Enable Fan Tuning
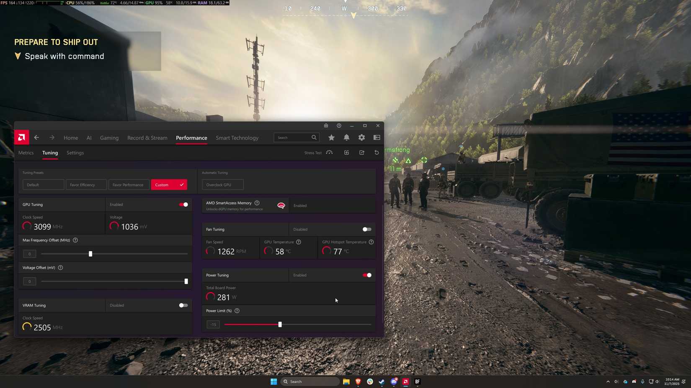Viewport: 691px width, 388px height. click(366, 229)
